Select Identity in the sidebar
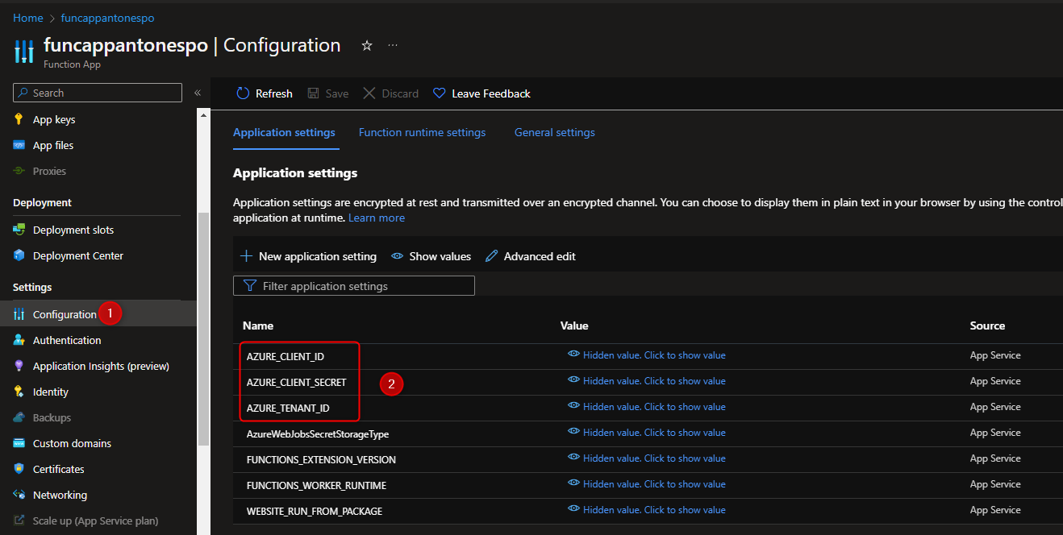The image size is (1063, 535). [51, 391]
